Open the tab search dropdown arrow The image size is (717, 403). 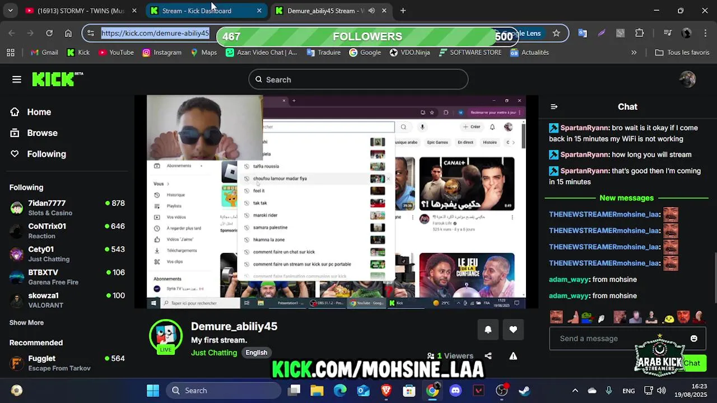10,11
